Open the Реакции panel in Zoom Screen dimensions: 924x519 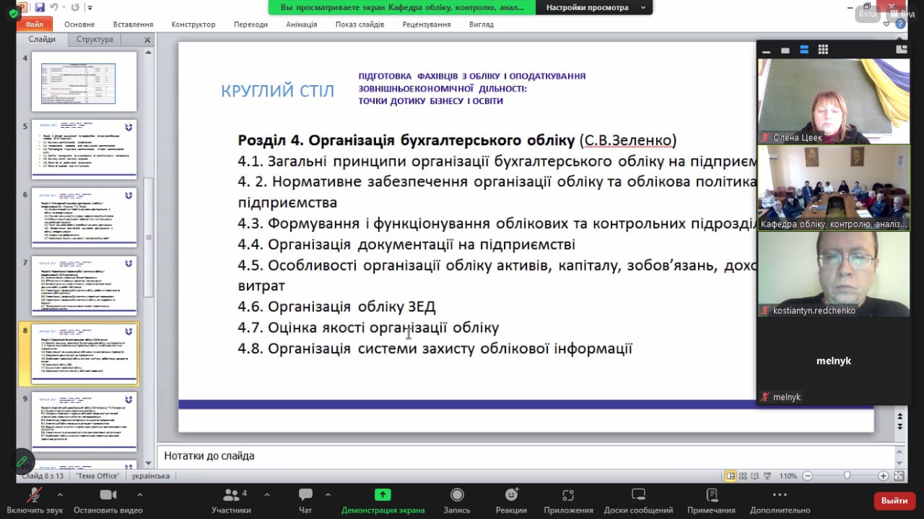[510, 498]
